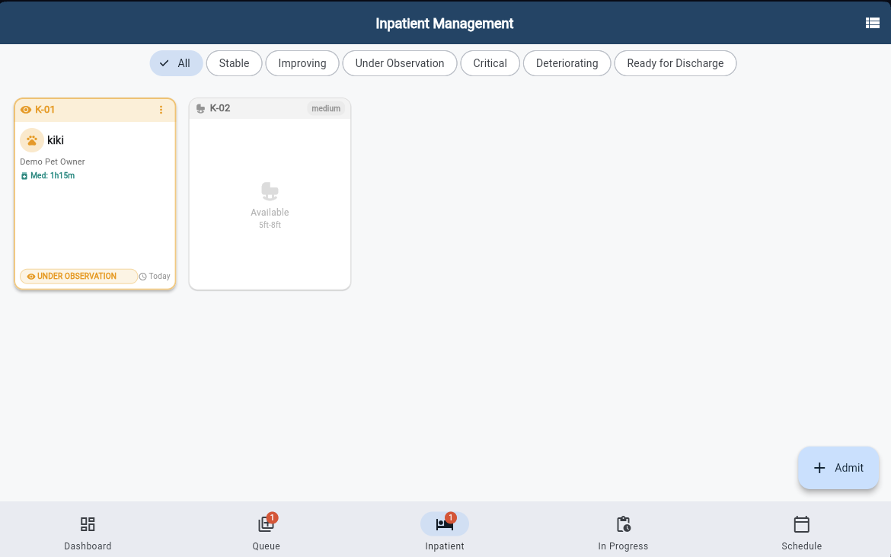This screenshot has height=557, width=891.
Task: Open Dashboard from the bottom navigation icon
Action: pos(88,524)
